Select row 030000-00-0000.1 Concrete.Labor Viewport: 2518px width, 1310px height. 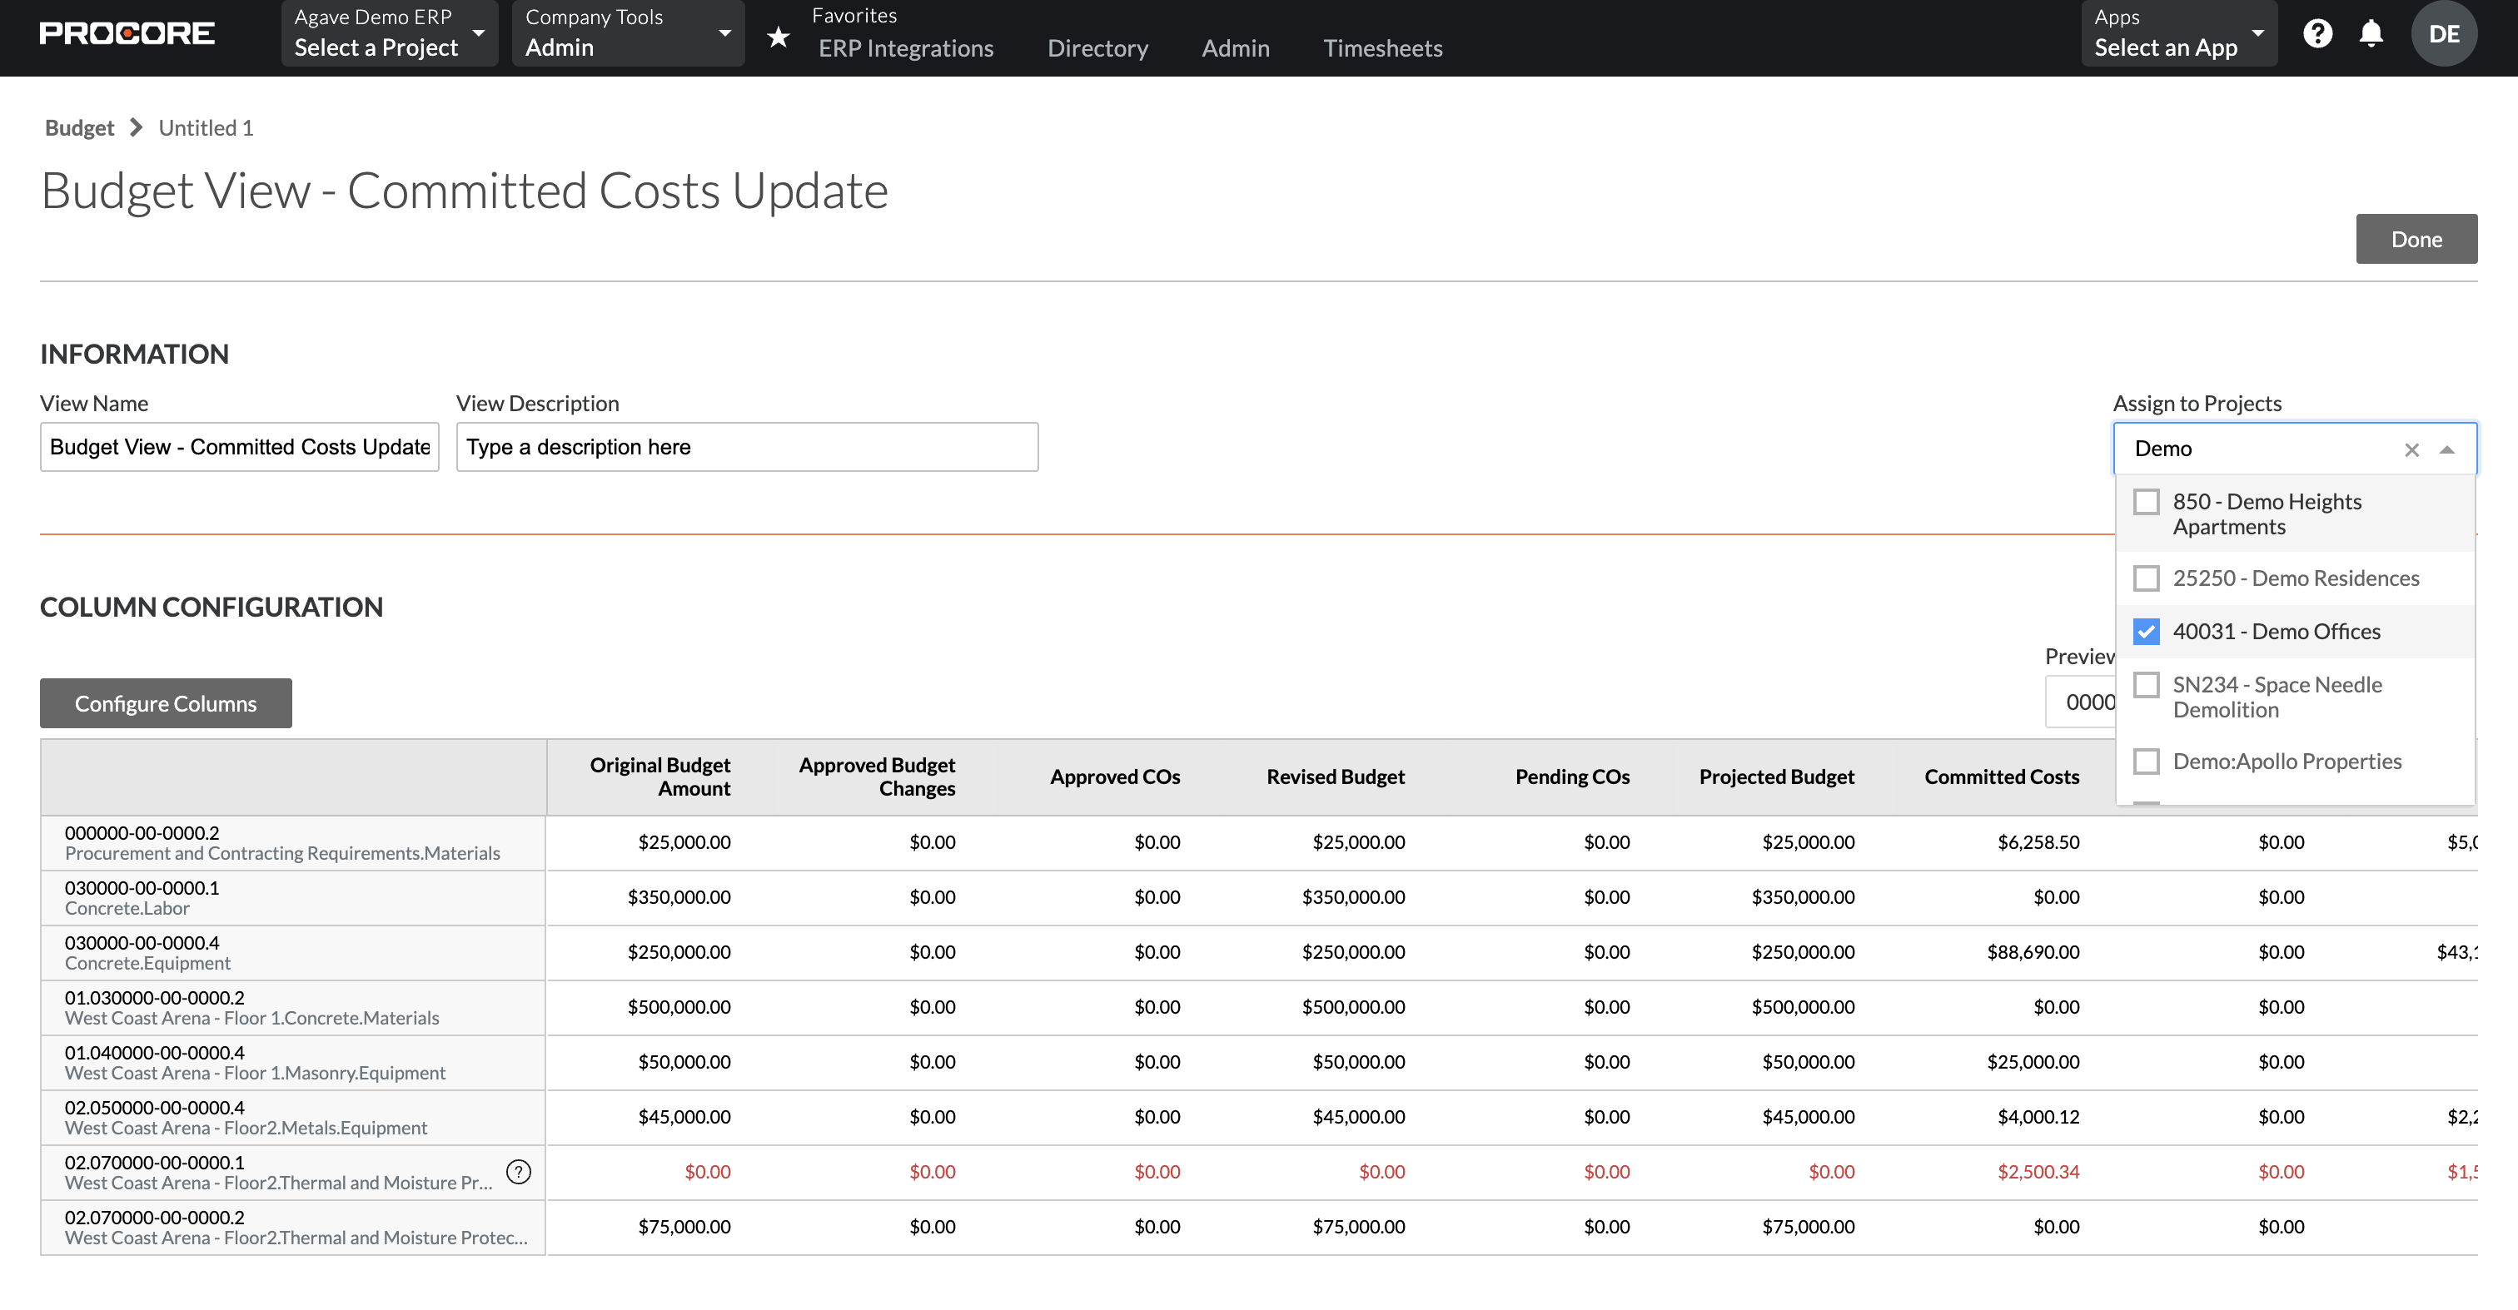pos(292,898)
